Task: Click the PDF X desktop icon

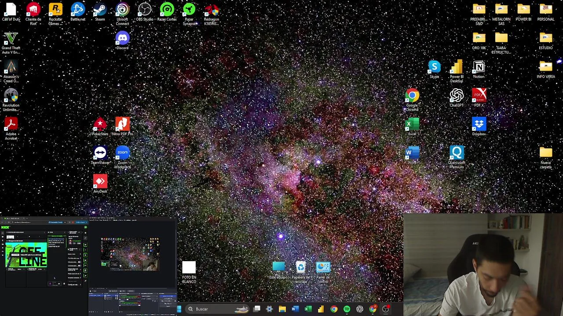Action: click(479, 98)
